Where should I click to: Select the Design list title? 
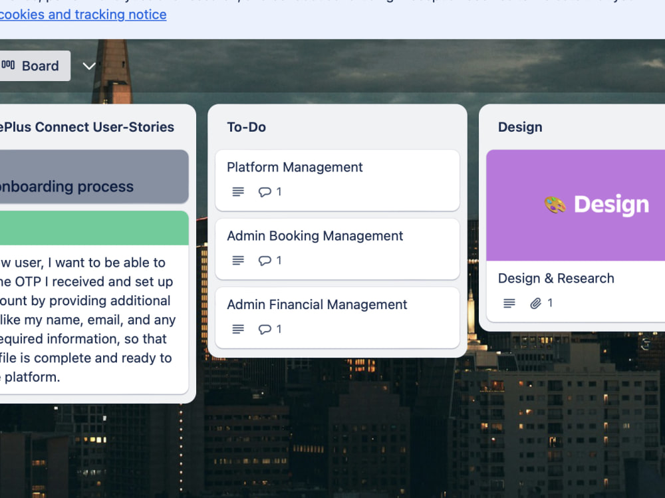click(520, 127)
